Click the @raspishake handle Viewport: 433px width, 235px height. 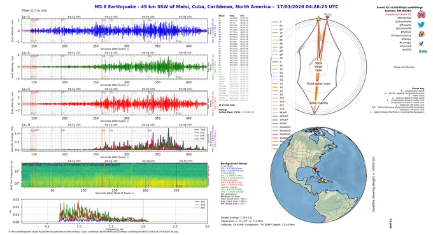pyautogui.click(x=403, y=21)
